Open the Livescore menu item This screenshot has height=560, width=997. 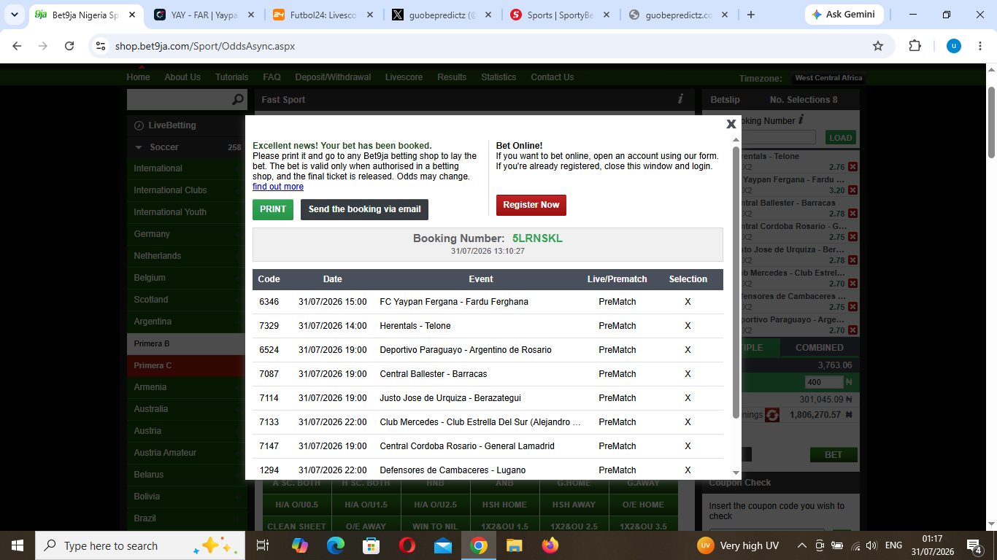coord(404,77)
